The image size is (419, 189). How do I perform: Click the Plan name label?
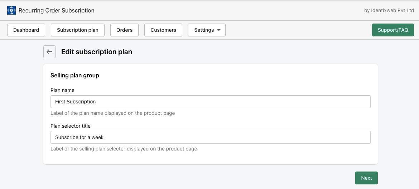click(x=62, y=90)
